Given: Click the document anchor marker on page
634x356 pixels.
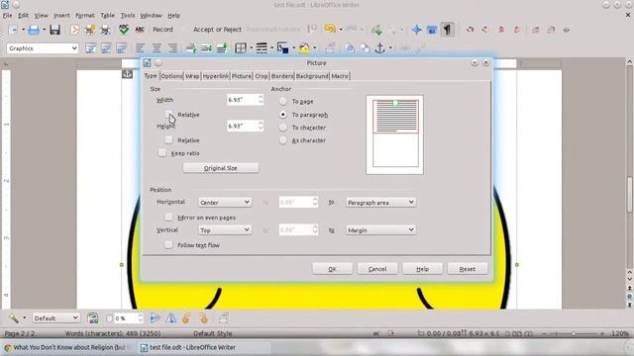Looking at the screenshot, I should [x=127, y=74].
